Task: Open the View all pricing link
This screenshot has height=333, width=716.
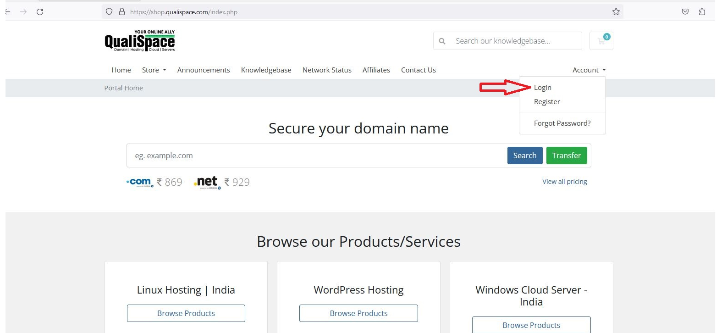Action: 565,182
